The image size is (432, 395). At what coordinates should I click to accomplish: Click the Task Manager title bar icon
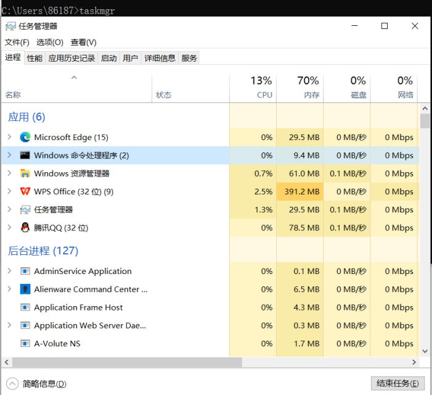(10, 27)
